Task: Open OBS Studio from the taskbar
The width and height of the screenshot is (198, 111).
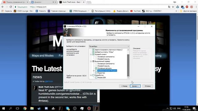Action: pos(75,108)
